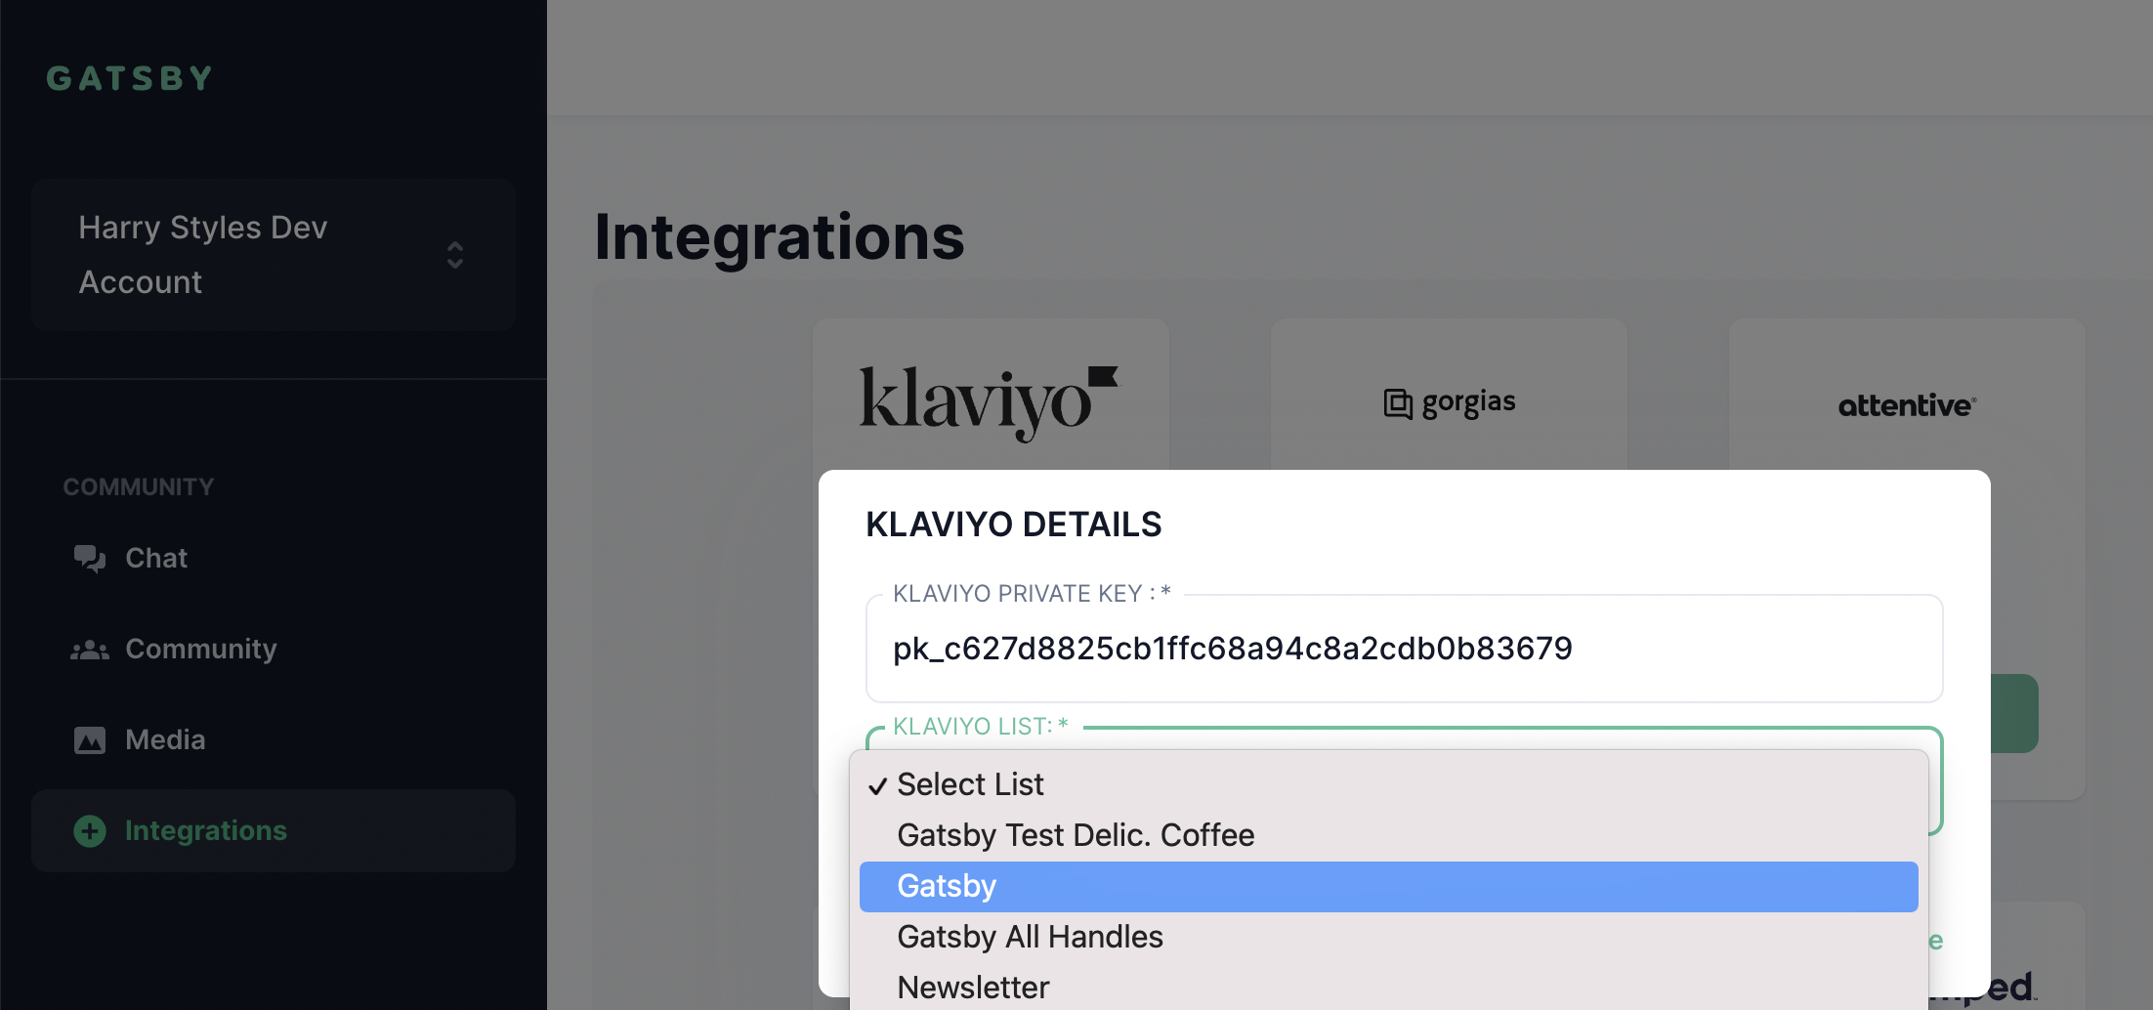Click the green button behind the modal

[2014, 713]
